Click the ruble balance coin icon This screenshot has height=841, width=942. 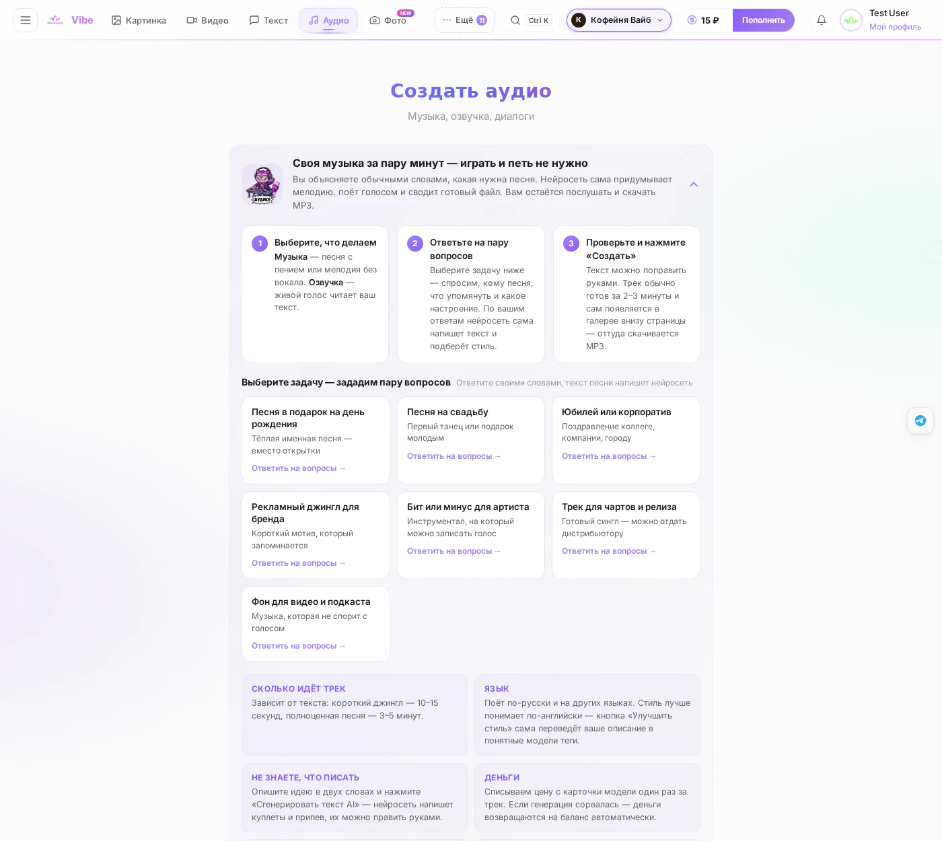pos(692,20)
